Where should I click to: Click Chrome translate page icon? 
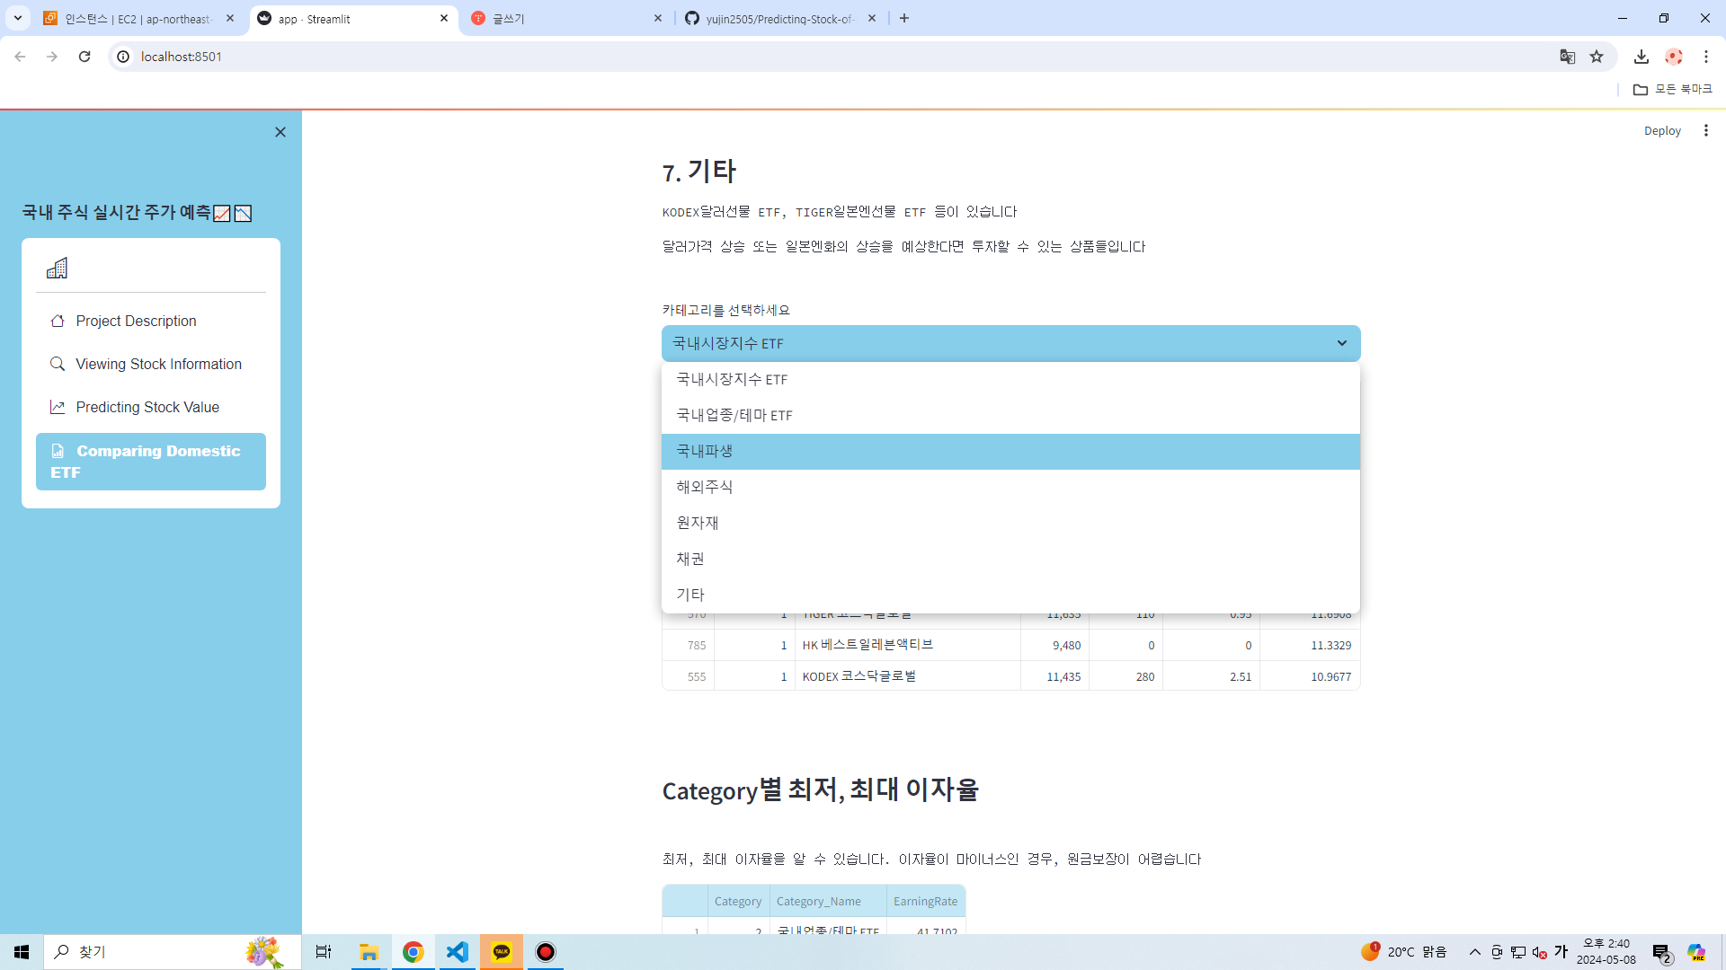pos(1567,57)
